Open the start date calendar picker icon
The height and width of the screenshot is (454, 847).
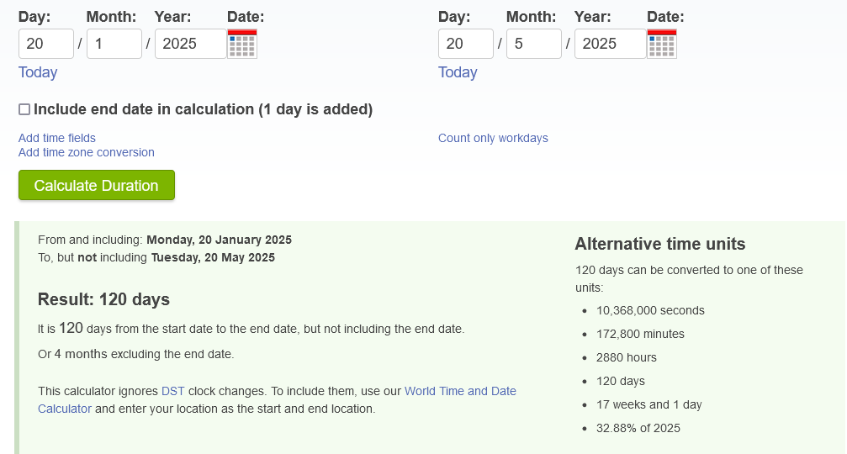coord(242,44)
